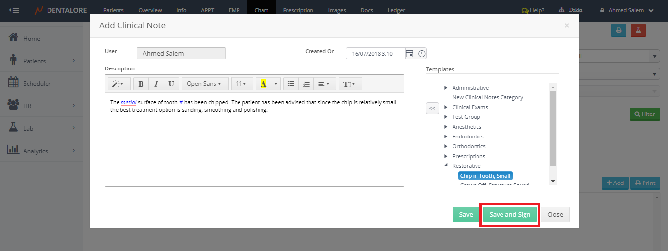The image size is (668, 251).
Task: Open the Open Sans font dropdown
Action: (204, 84)
